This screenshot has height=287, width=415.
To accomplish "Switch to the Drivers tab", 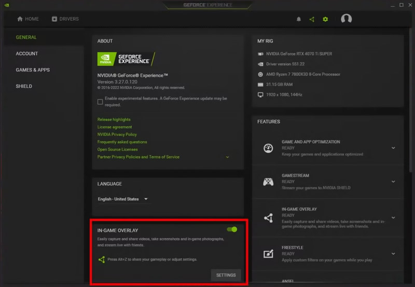I will 65,19.
